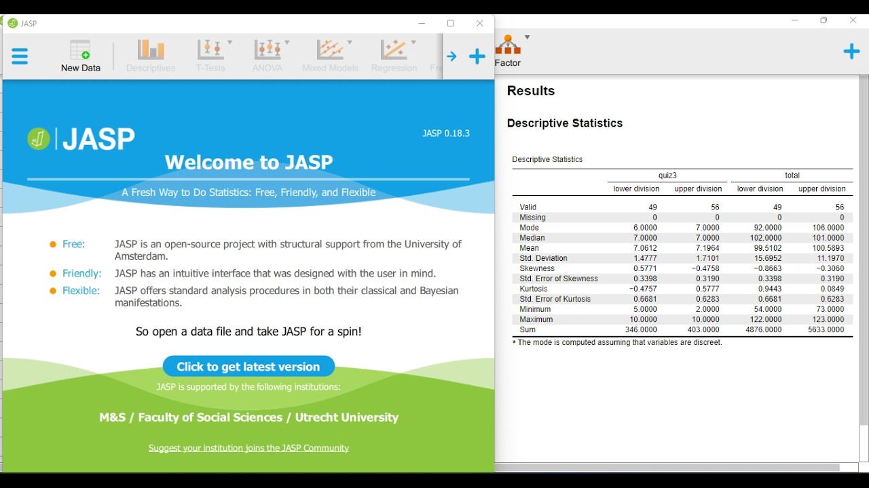This screenshot has width=869, height=488.
Task: Click 'Click to get latest version' button
Action: [x=248, y=367]
